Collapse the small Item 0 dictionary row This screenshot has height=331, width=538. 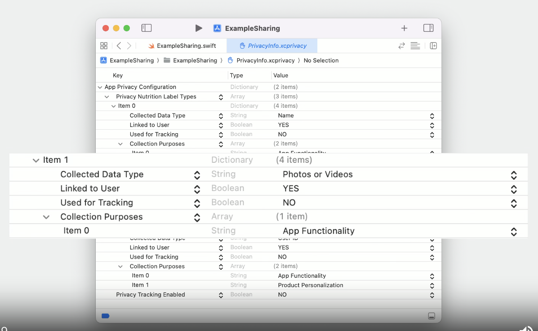click(x=114, y=106)
